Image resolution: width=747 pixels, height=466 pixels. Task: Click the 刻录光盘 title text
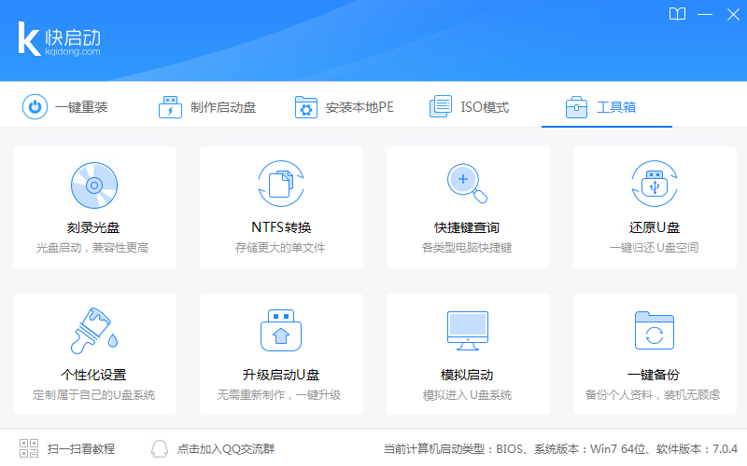[x=93, y=227]
